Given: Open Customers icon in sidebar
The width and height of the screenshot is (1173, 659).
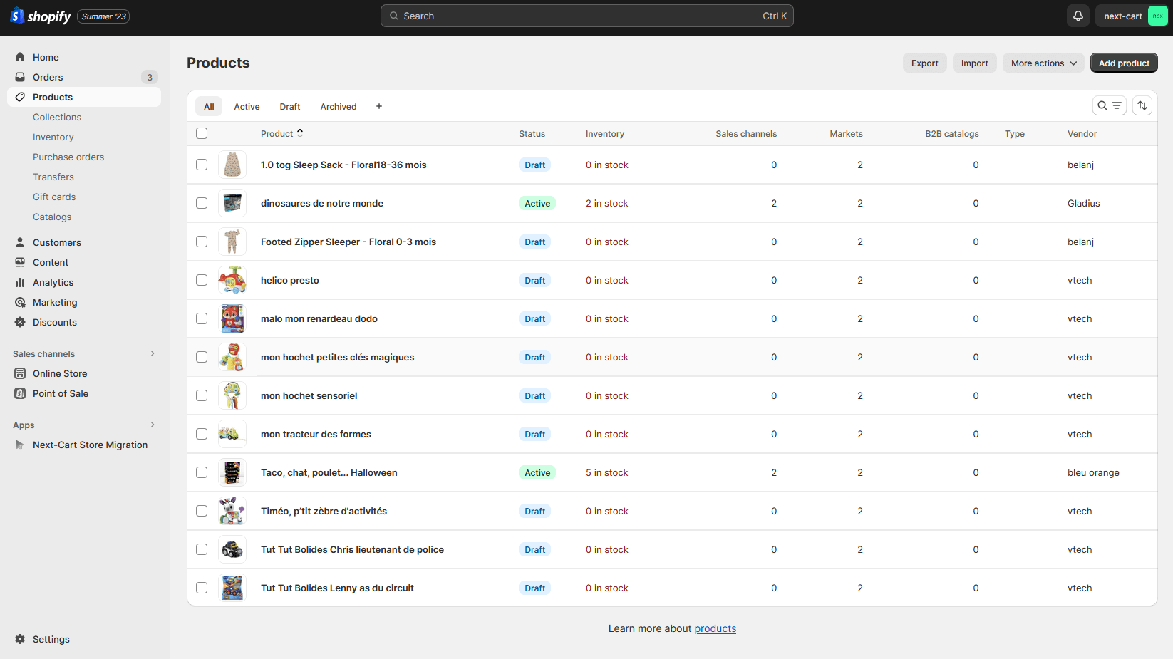Looking at the screenshot, I should click(x=20, y=242).
